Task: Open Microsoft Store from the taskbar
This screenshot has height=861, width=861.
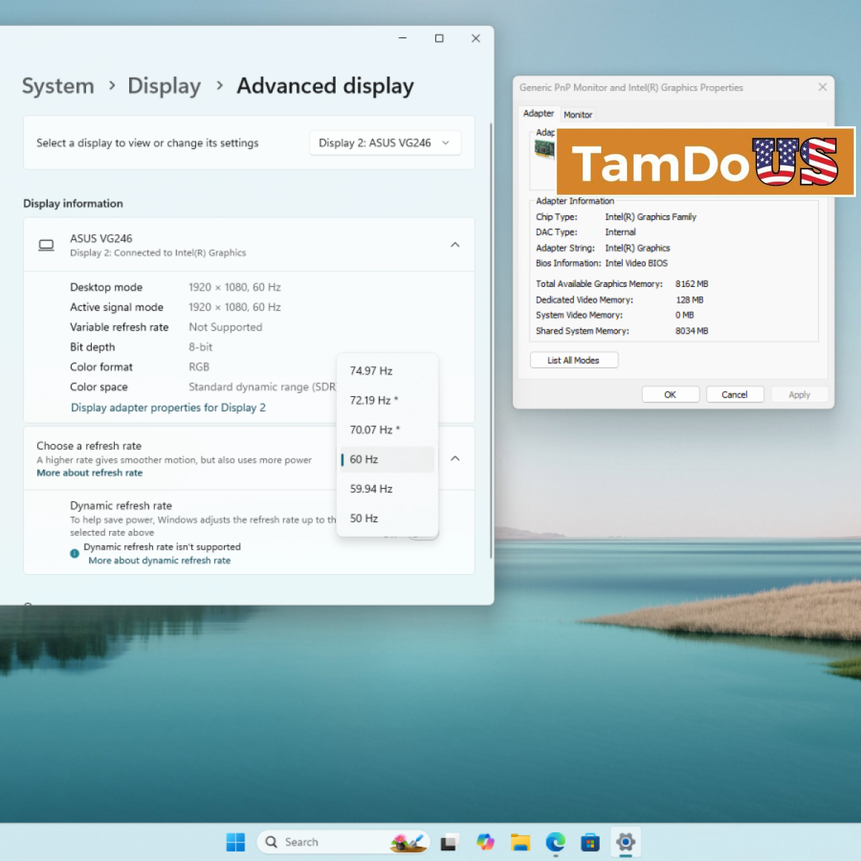Action: pyautogui.click(x=590, y=842)
